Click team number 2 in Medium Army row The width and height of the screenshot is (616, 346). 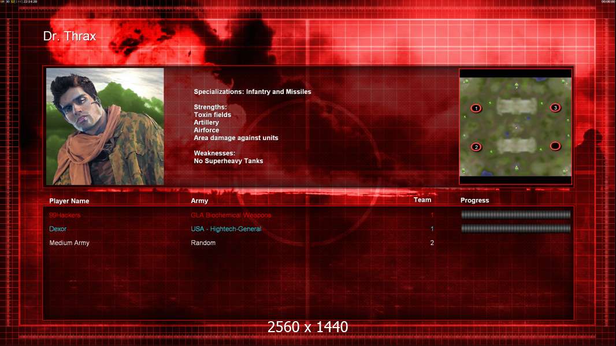click(x=432, y=243)
